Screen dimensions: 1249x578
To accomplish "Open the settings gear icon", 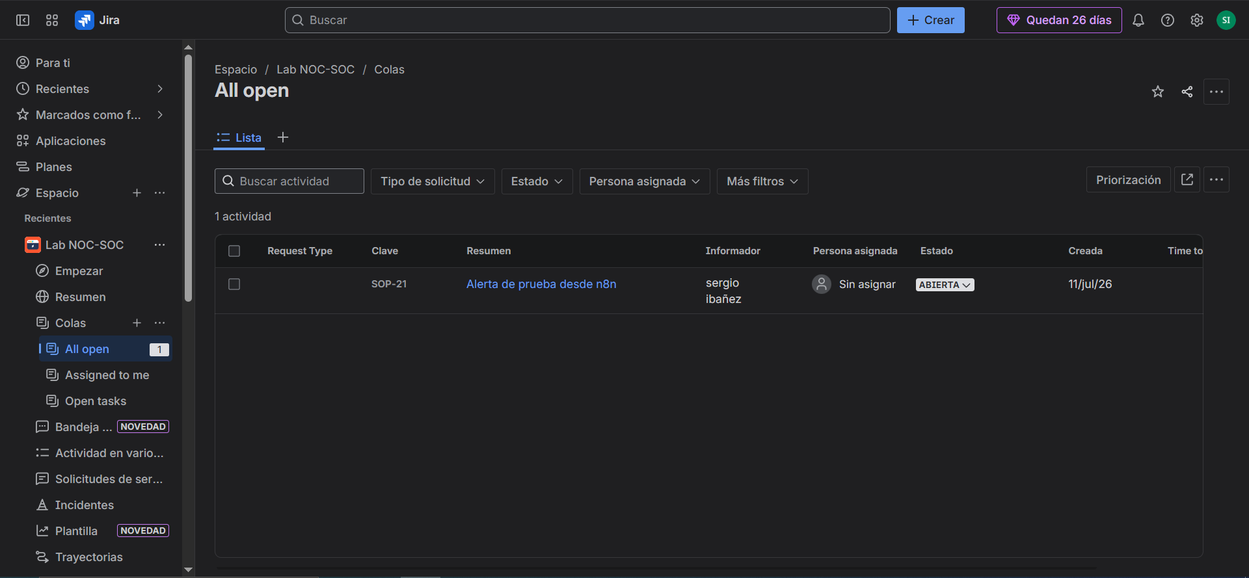I will point(1197,20).
